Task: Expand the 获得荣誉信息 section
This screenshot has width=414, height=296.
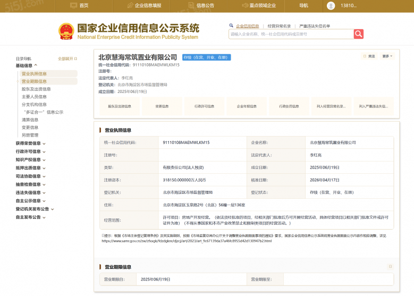Action: [31, 143]
